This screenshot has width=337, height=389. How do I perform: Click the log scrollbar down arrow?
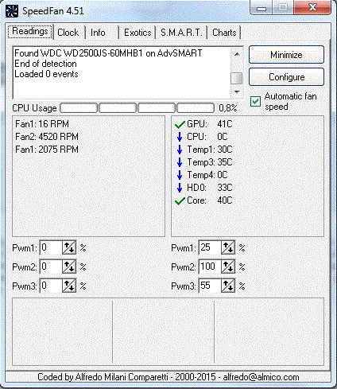click(x=237, y=91)
